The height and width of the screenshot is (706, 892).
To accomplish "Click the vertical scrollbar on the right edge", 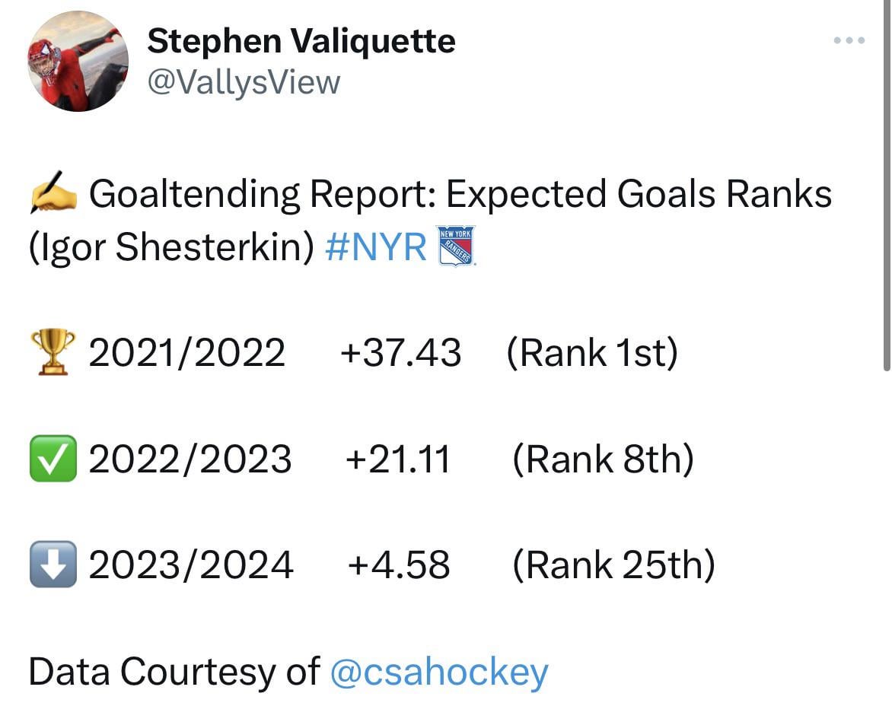I will [887, 190].
